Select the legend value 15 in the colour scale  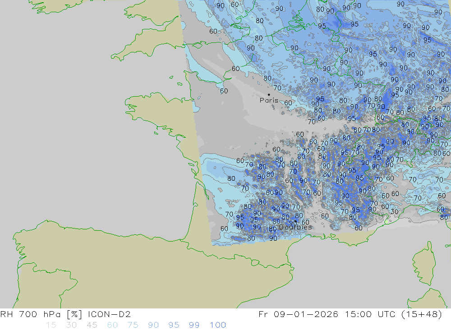[x=51, y=325]
